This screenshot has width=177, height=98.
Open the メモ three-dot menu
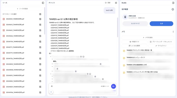pos(173,32)
